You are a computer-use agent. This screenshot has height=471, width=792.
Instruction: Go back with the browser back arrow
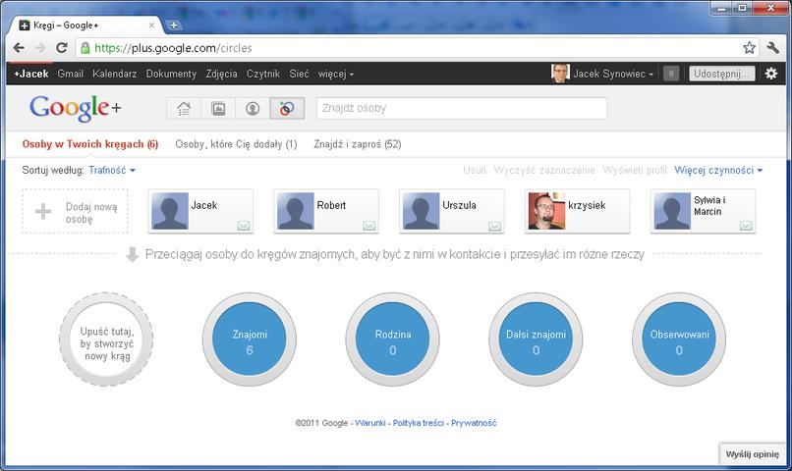click(x=19, y=48)
